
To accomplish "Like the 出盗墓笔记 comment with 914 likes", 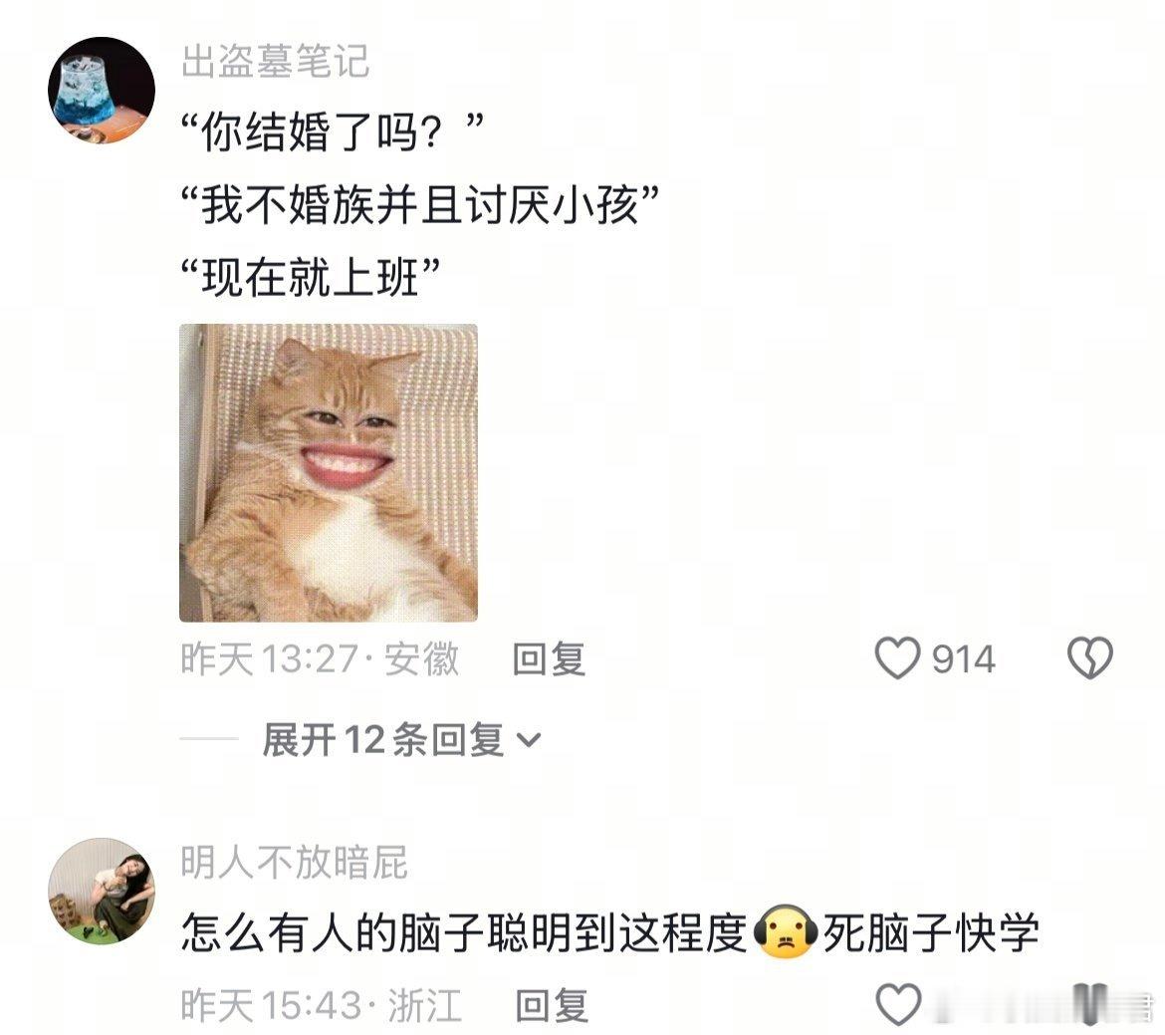I will pos(897,658).
